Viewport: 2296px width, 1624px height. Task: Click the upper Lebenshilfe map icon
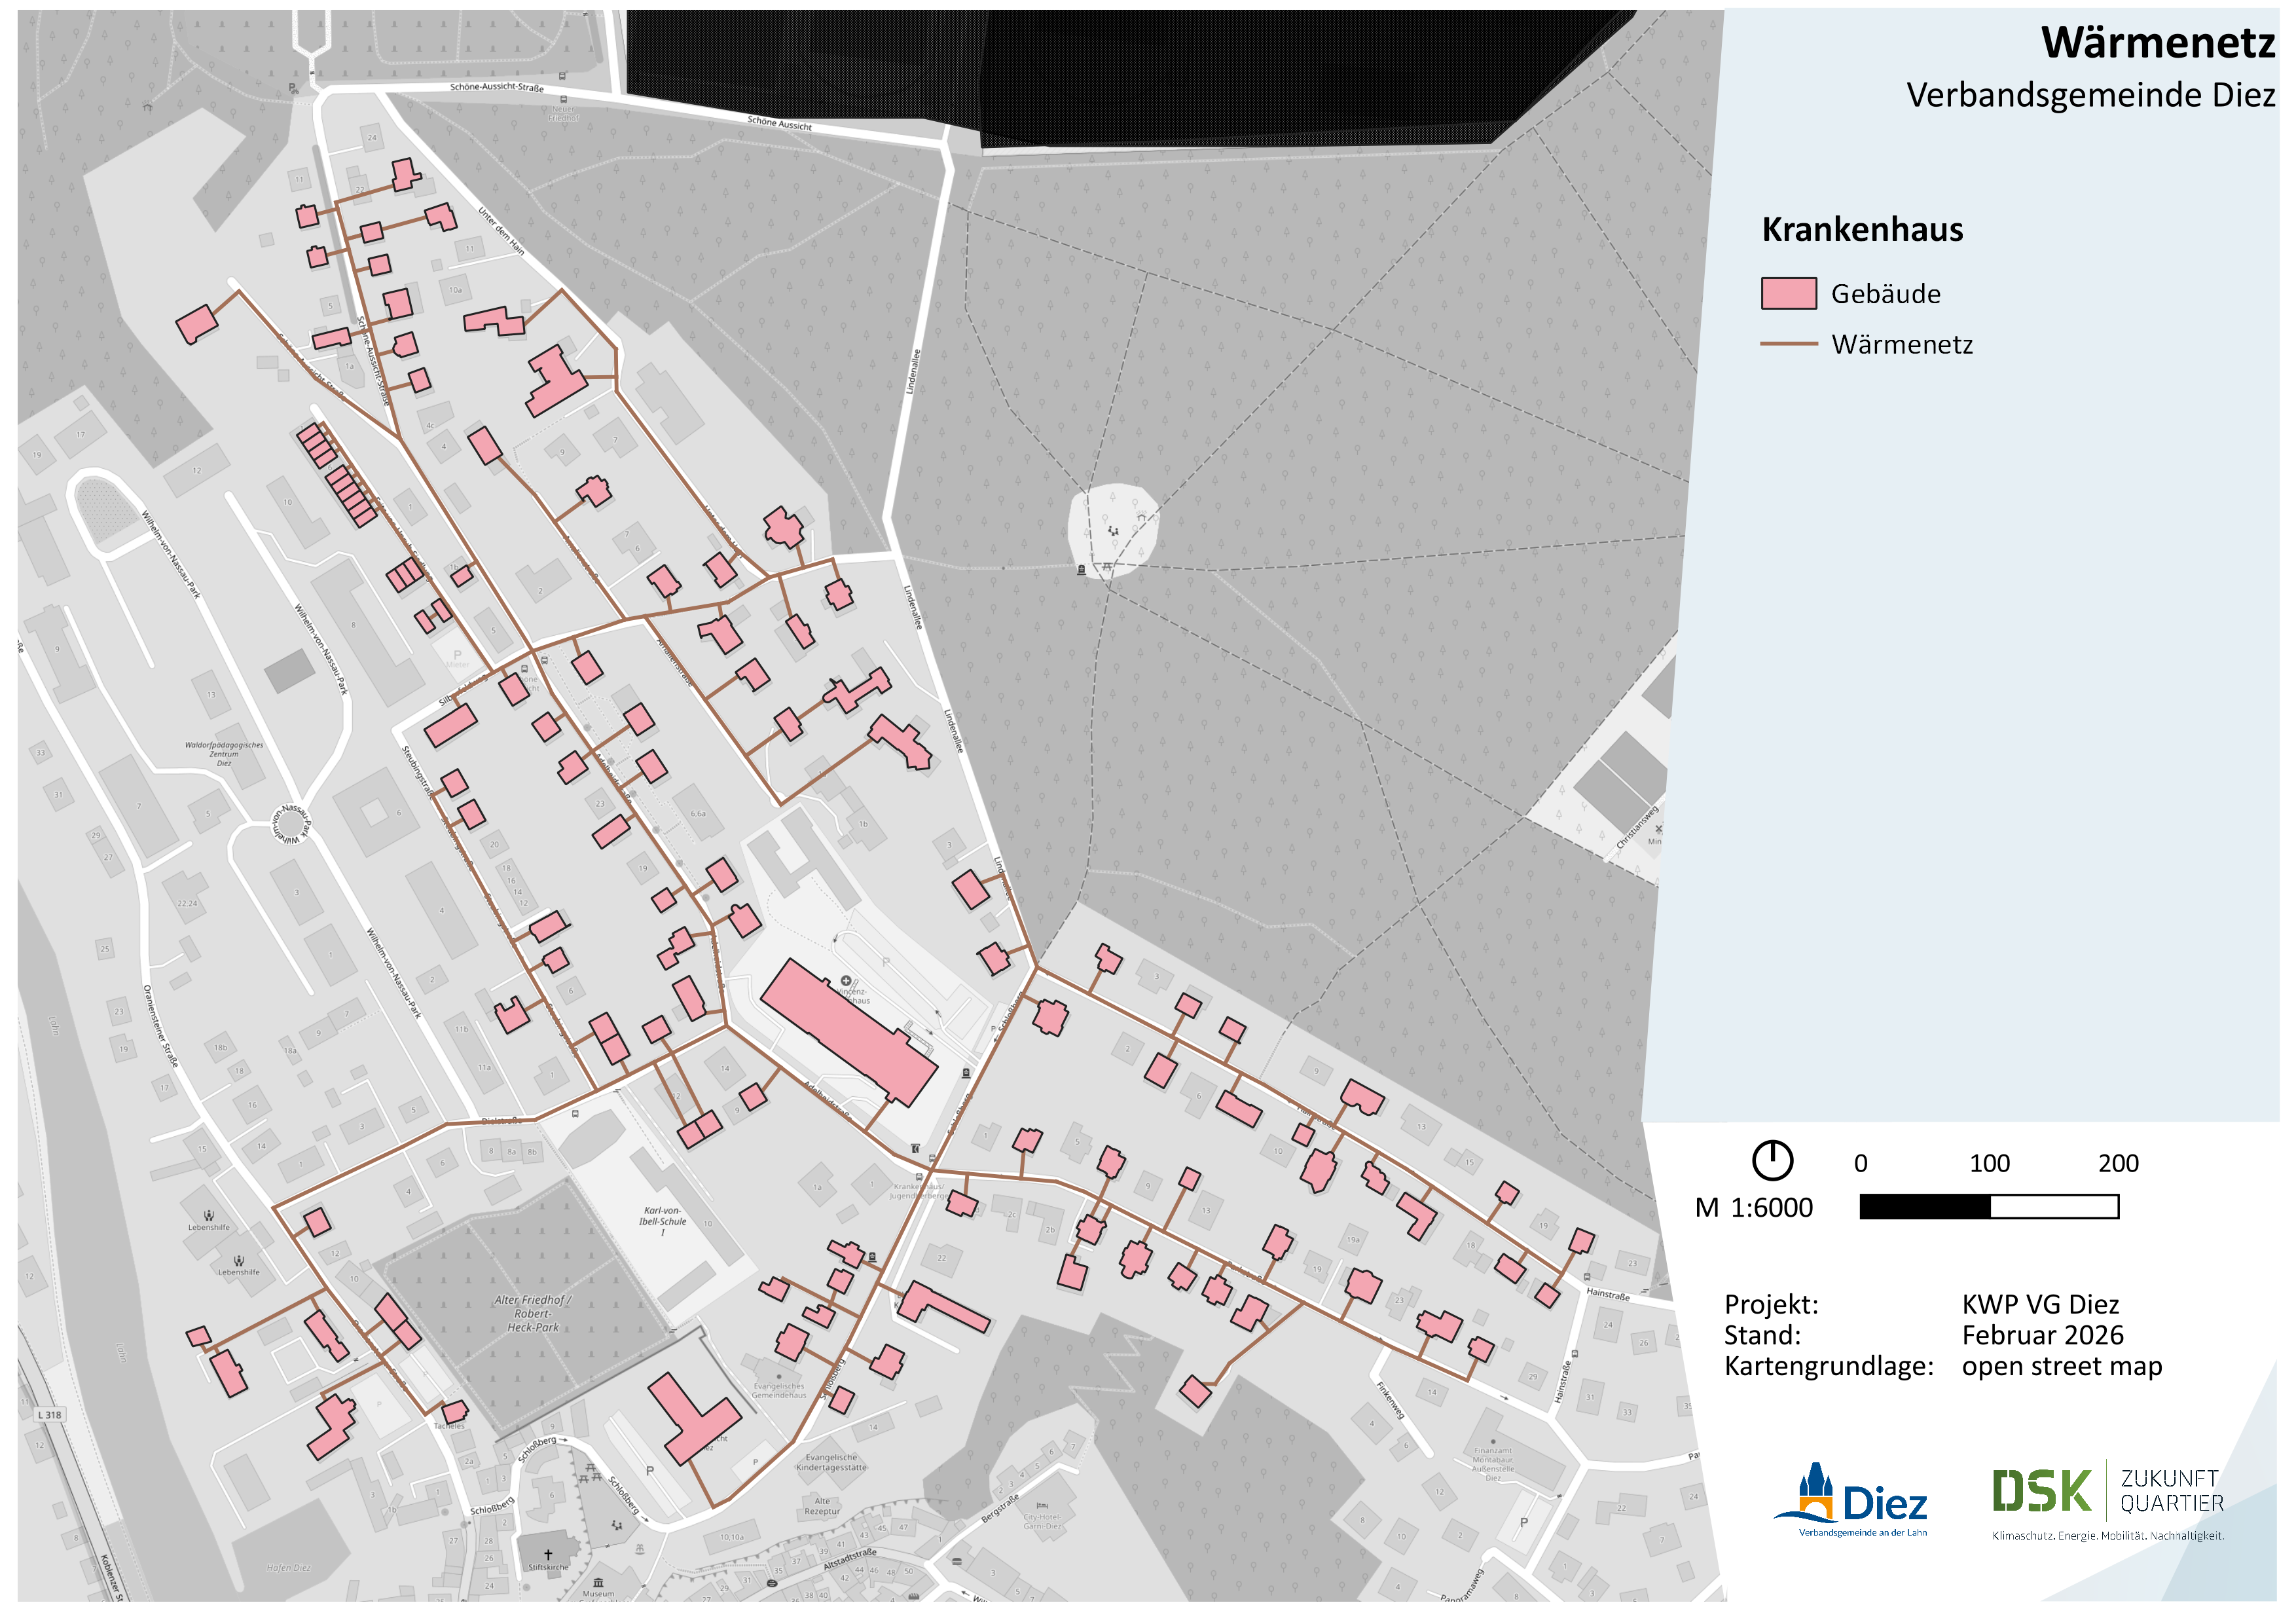[x=208, y=1216]
